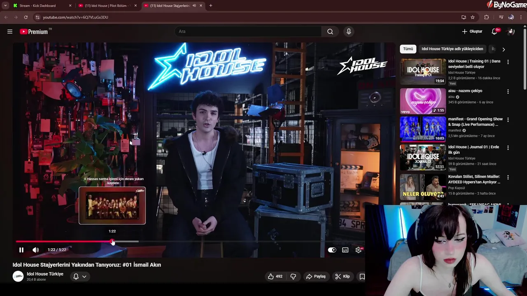Screen dimensions: 527x296
Task: Open options menu for Journal 01 video
Action: point(508,148)
